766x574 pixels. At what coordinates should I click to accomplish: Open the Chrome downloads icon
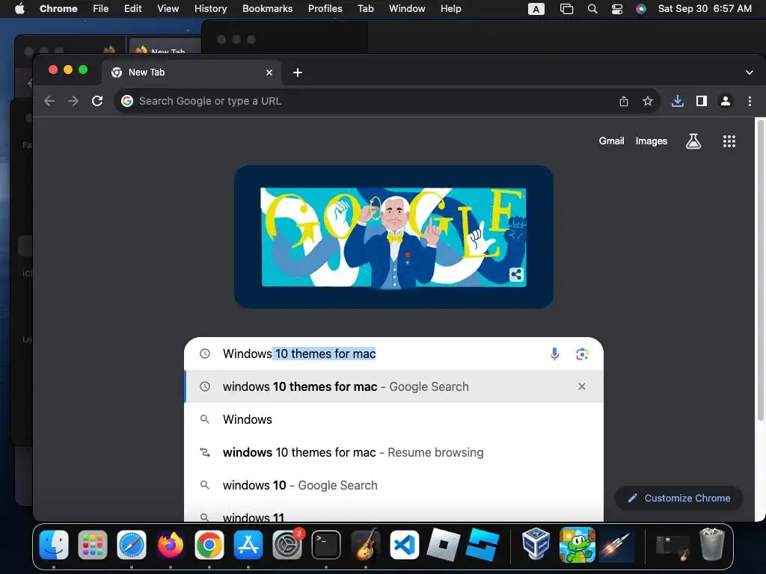(x=678, y=101)
